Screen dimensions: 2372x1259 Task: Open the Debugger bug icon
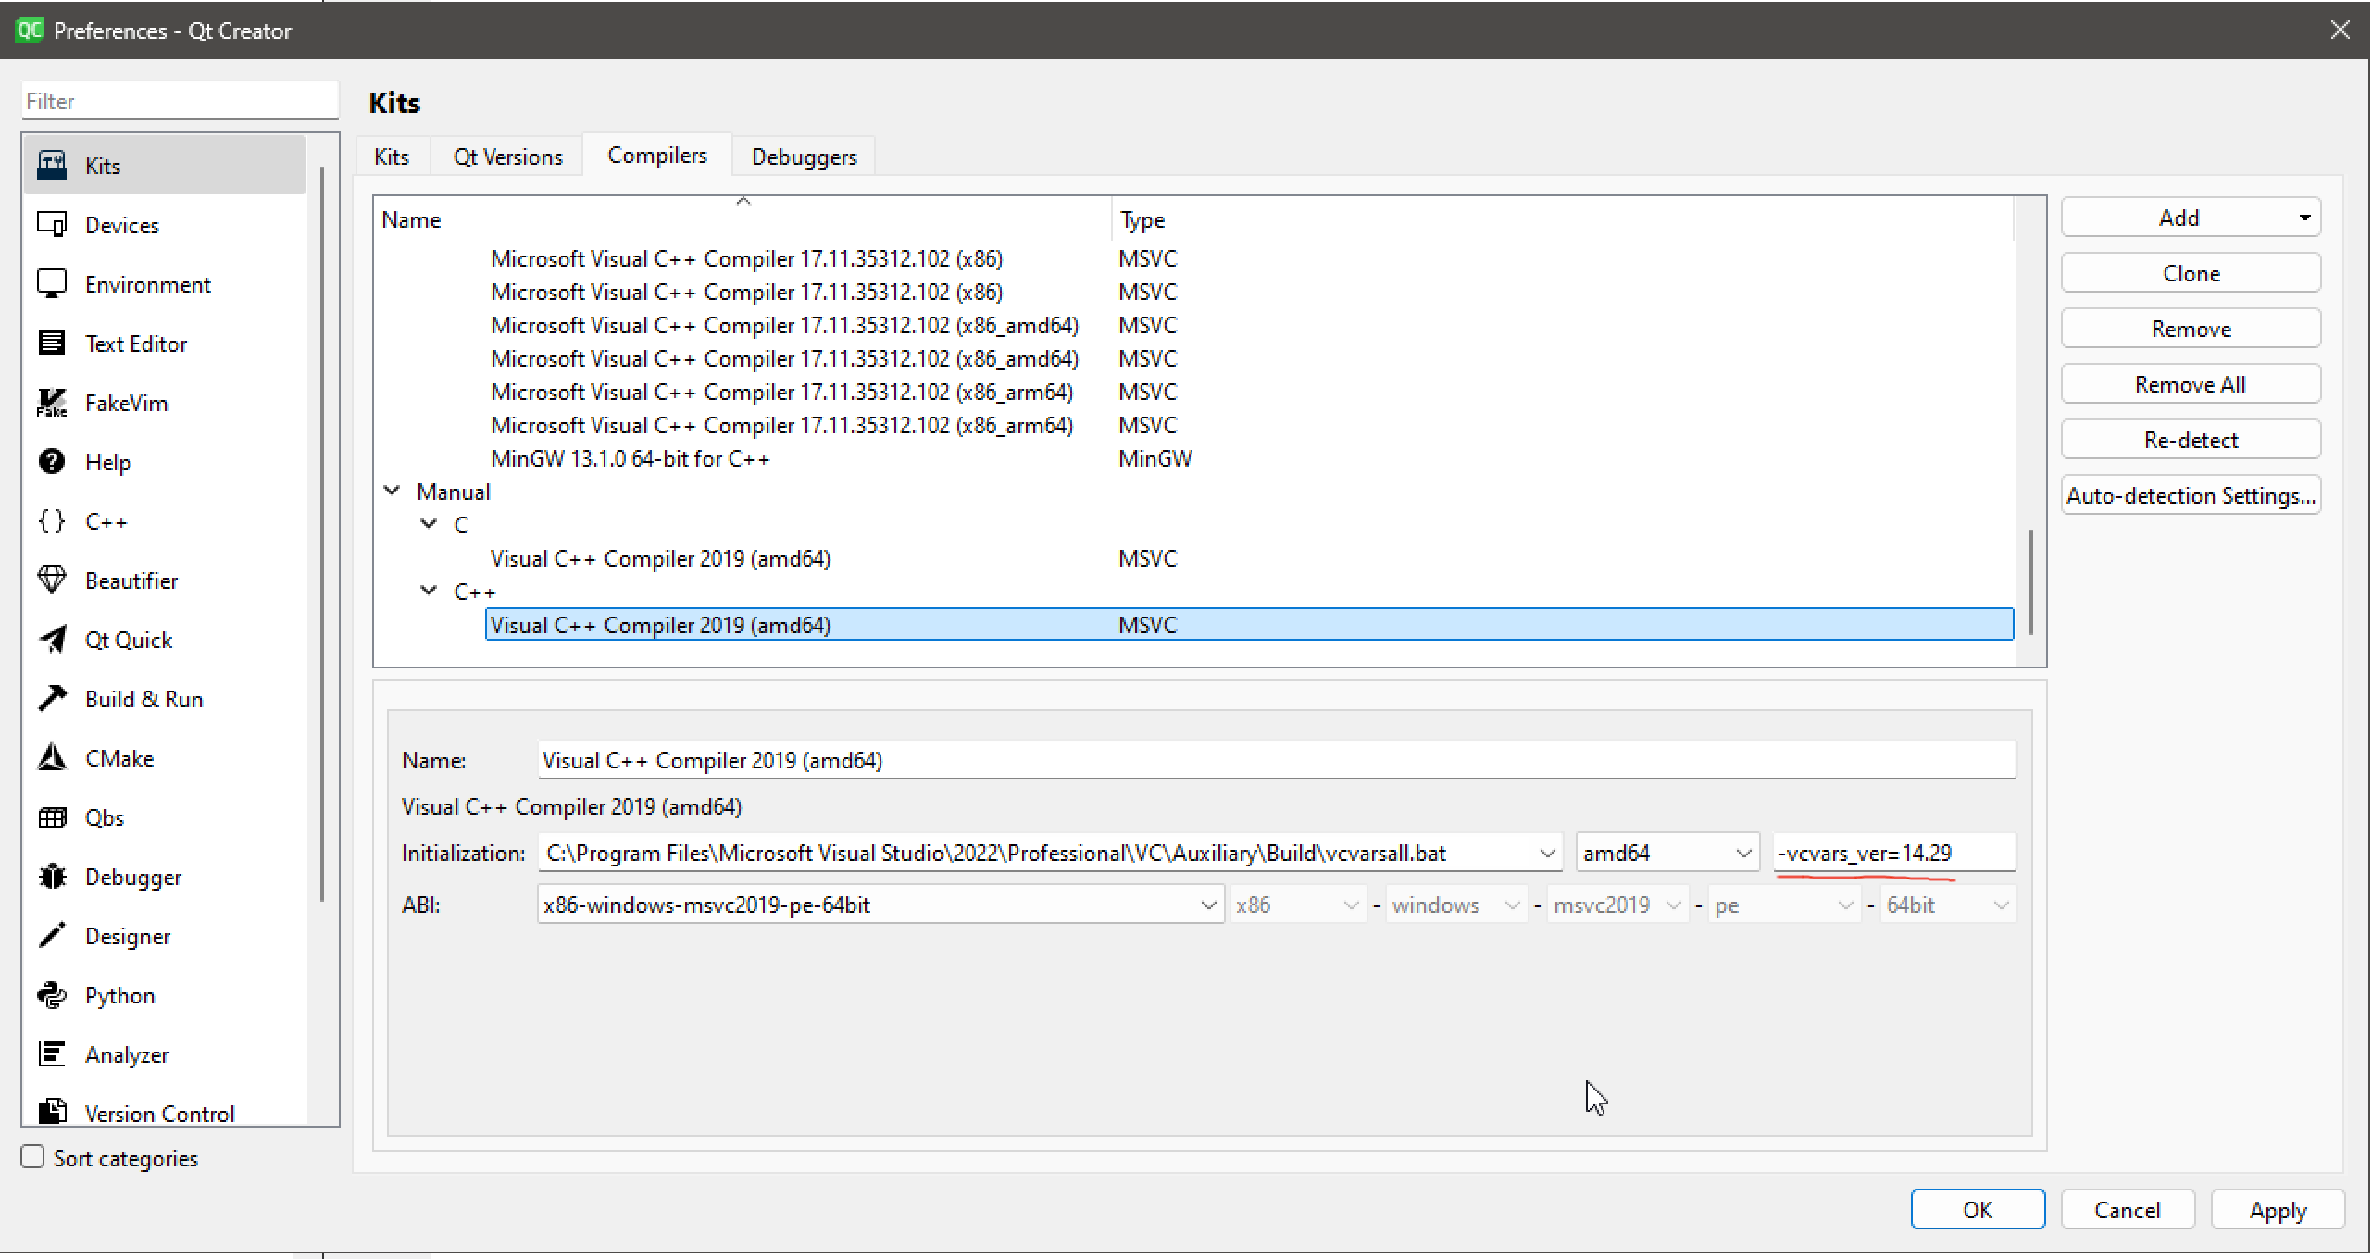click(52, 877)
